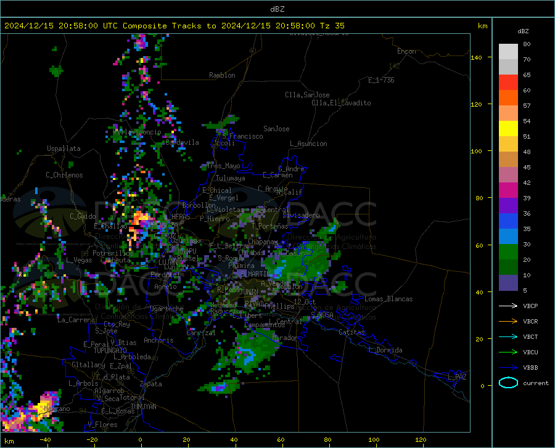Click the 'VBCP' legend label
This screenshot has width=555, height=448.
pos(530,306)
